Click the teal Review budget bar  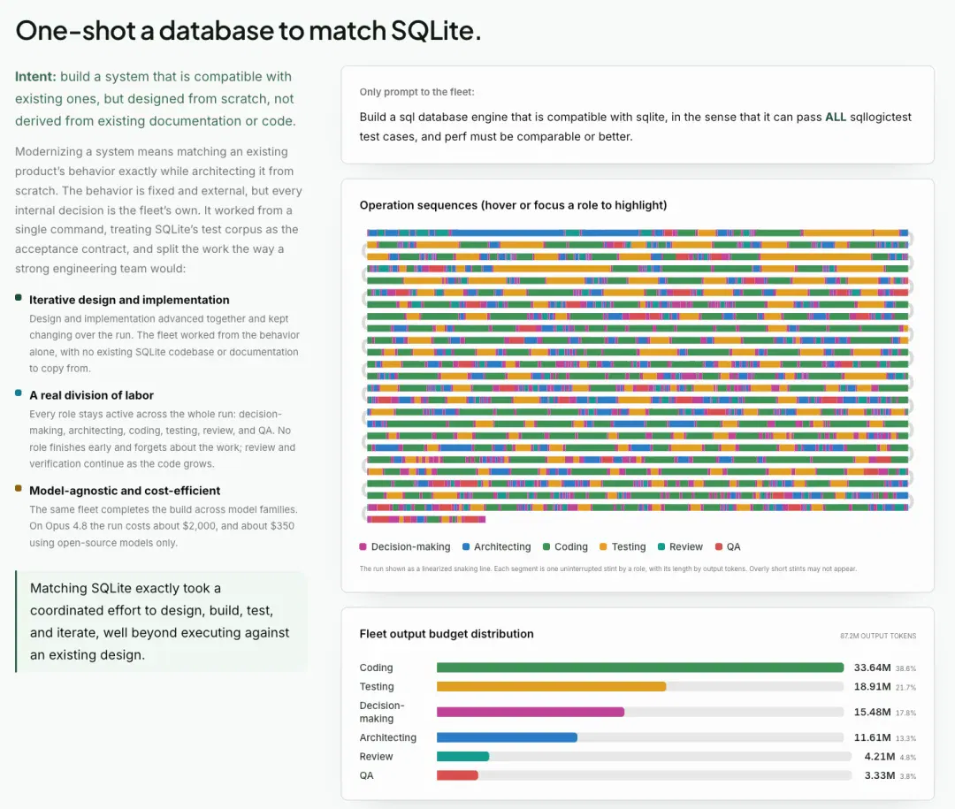click(x=462, y=757)
